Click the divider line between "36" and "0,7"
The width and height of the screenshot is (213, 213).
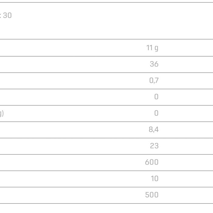[x=106, y=72]
